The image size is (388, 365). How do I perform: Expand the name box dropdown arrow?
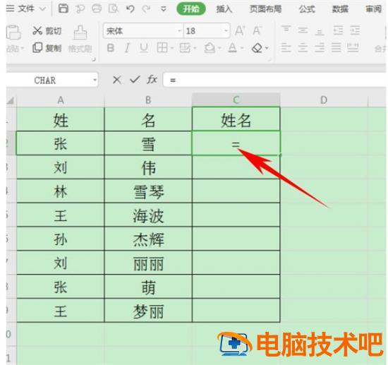[x=95, y=80]
